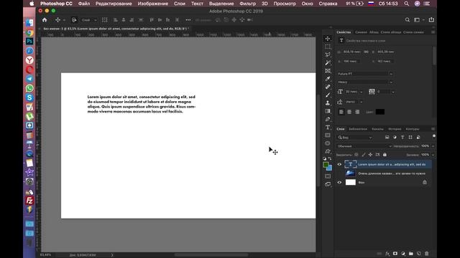460x258 pixels.
Task: Switch to the Каналы tab
Action: click(x=377, y=129)
